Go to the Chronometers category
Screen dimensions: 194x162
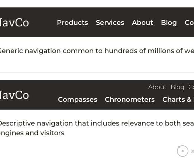(x=130, y=100)
